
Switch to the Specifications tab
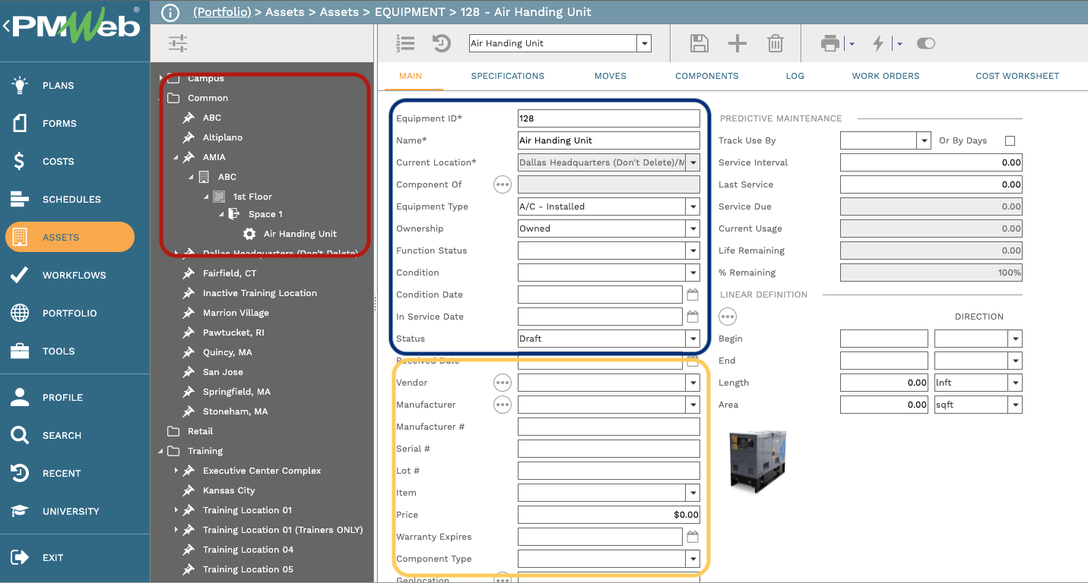pos(507,76)
